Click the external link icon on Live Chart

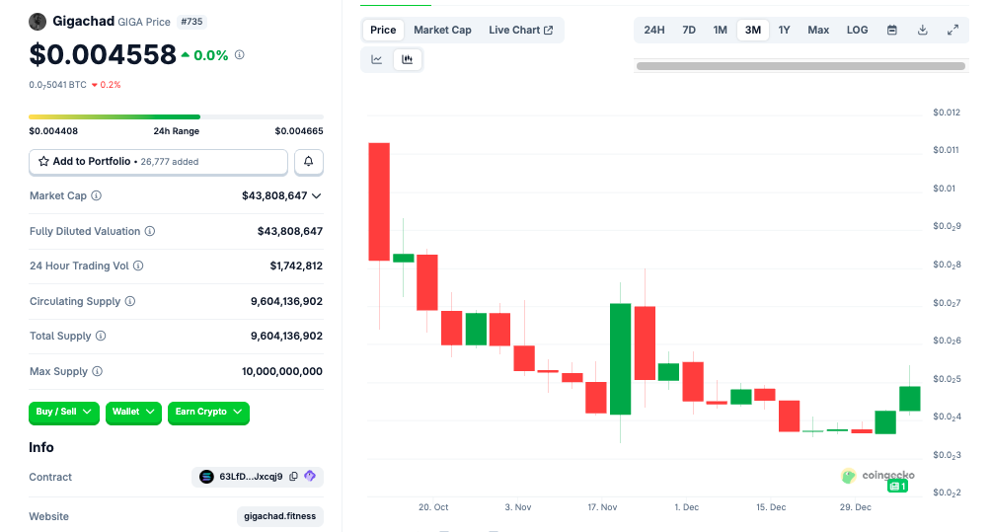[x=549, y=30]
